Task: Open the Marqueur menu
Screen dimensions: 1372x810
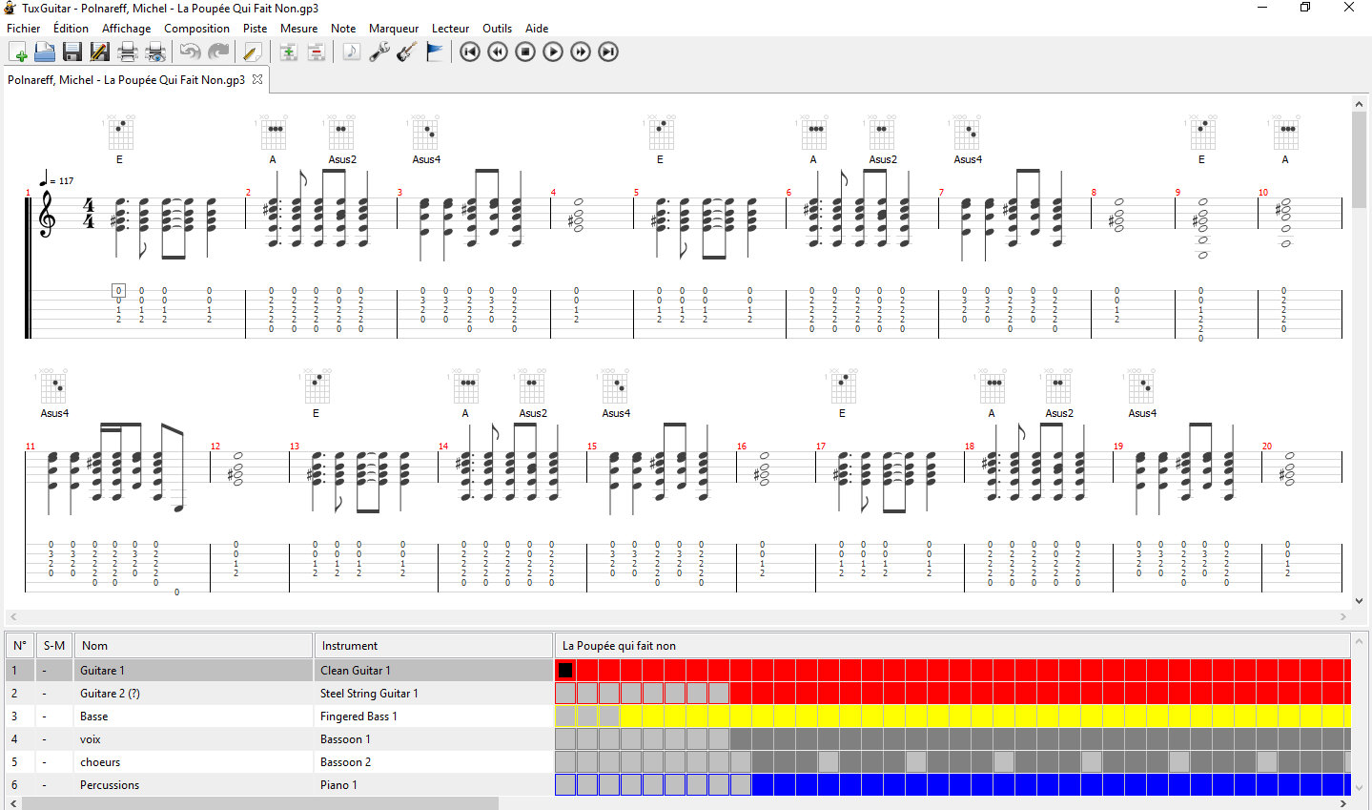Action: pyautogui.click(x=394, y=29)
